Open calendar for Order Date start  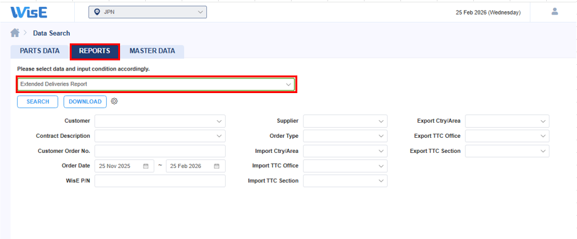click(x=146, y=166)
